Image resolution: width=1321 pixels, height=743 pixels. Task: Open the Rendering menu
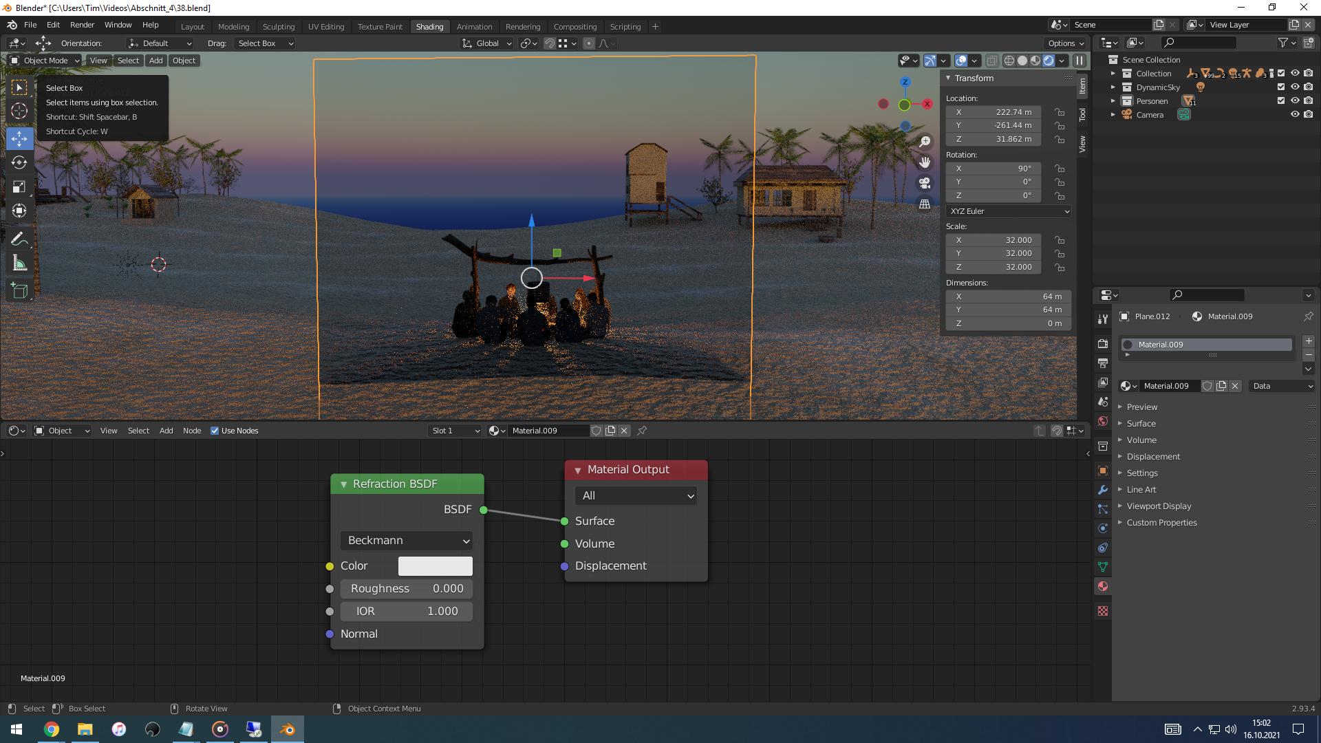point(523,25)
